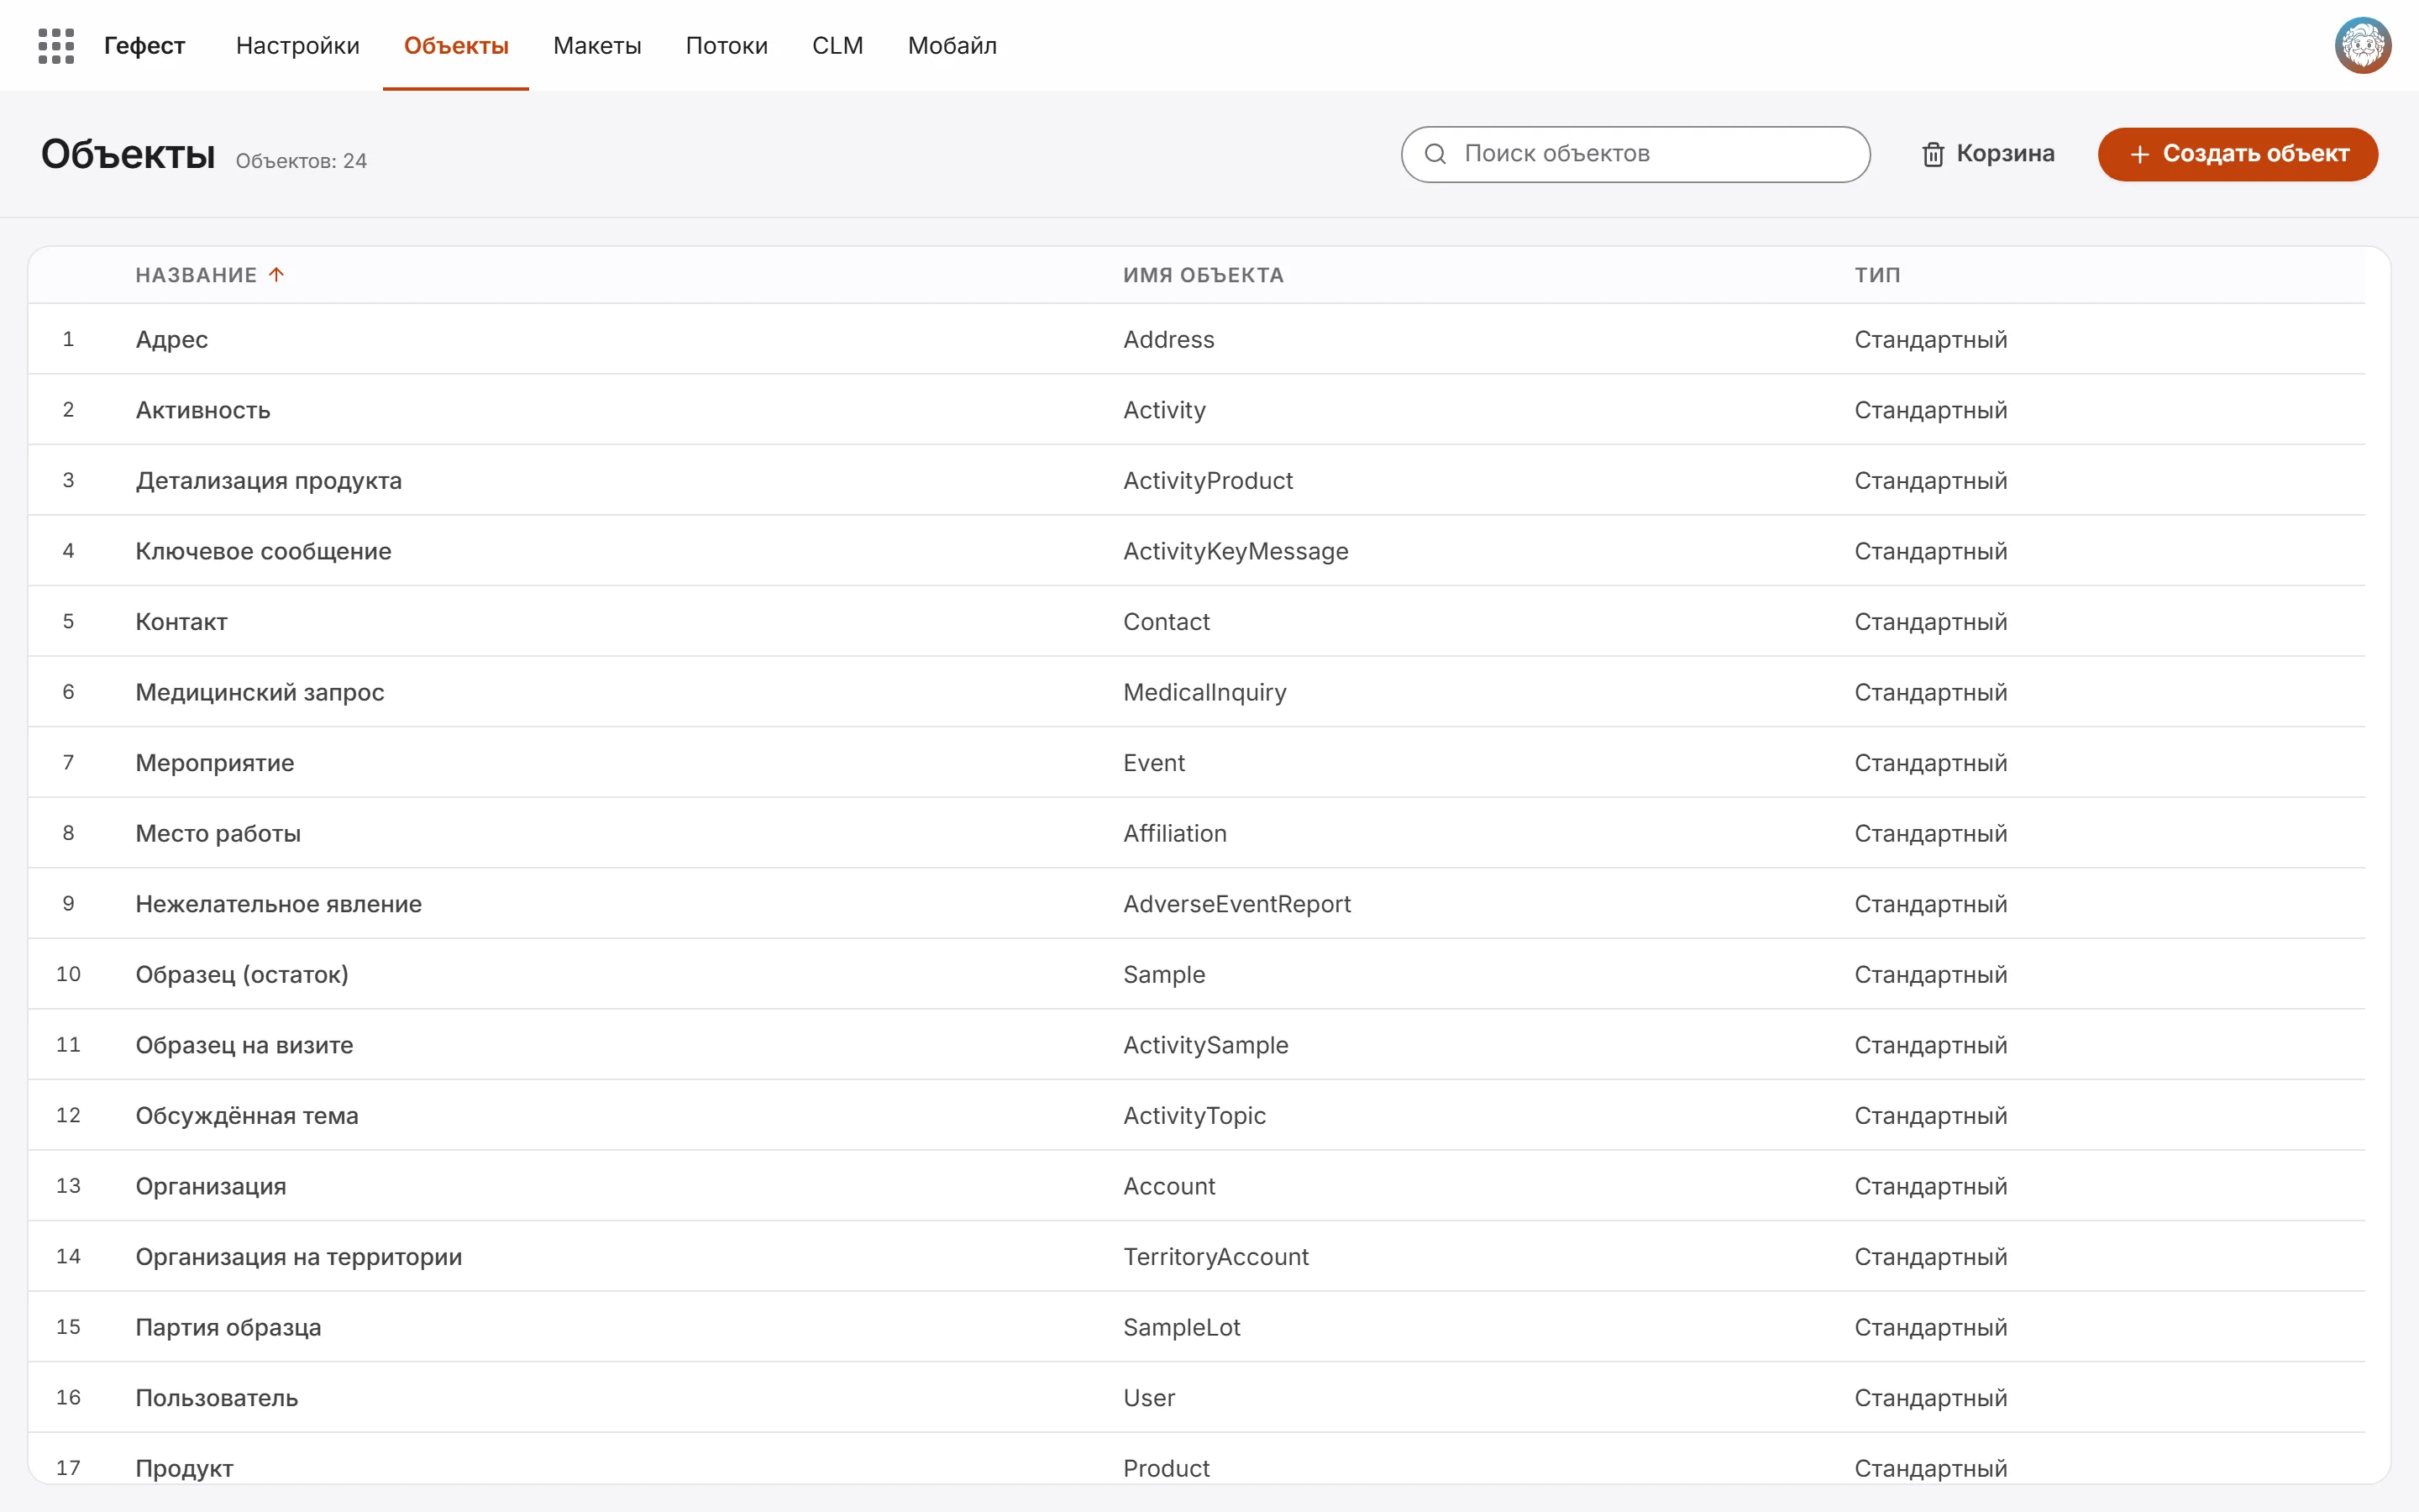The width and height of the screenshot is (2419, 1512).
Task: Open Обсуждённая тема object
Action: 247,1115
